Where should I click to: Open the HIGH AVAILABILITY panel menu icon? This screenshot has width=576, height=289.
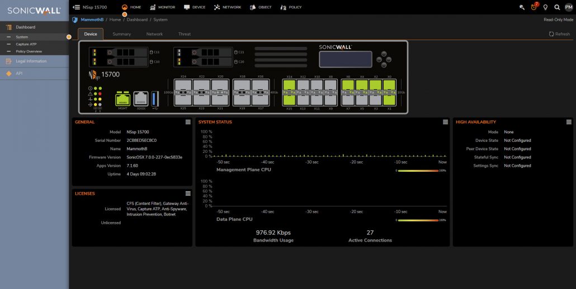tap(569, 122)
